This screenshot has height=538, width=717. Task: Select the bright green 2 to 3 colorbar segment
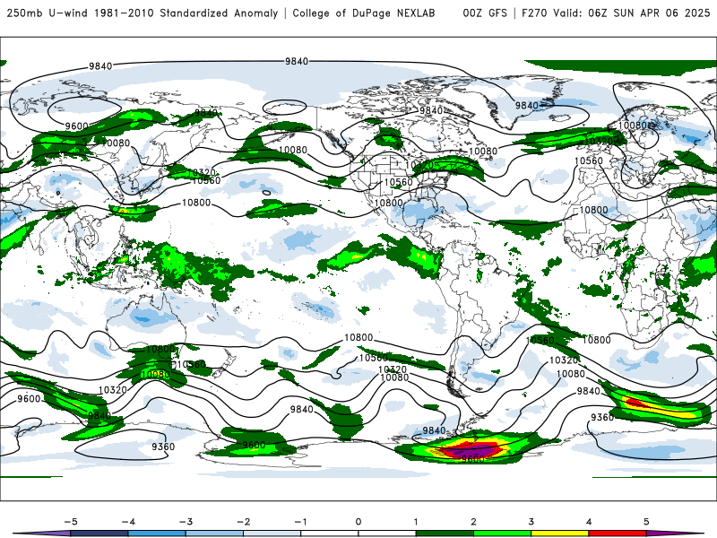pyautogui.click(x=502, y=534)
